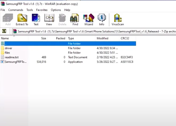Click the modified date 4/30/2022 8:34
Viewport: 176px width, 126px height.
(x=107, y=48)
